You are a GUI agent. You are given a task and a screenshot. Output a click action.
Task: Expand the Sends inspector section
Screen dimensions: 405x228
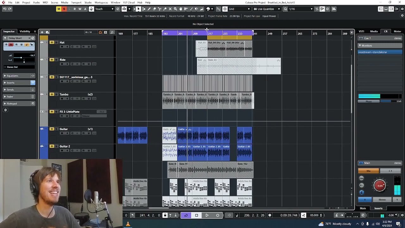19,90
